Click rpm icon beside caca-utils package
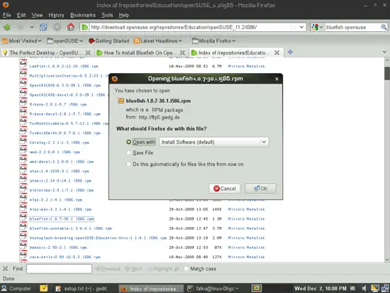This screenshot has width=390, height=293. pyautogui.click(x=23, y=255)
